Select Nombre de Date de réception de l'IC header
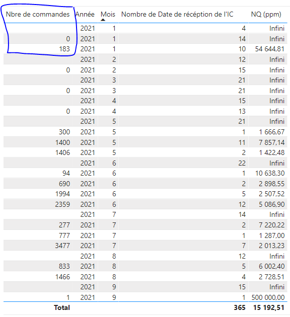Image resolution: width=290 pixels, height=317 pixels. (x=177, y=15)
